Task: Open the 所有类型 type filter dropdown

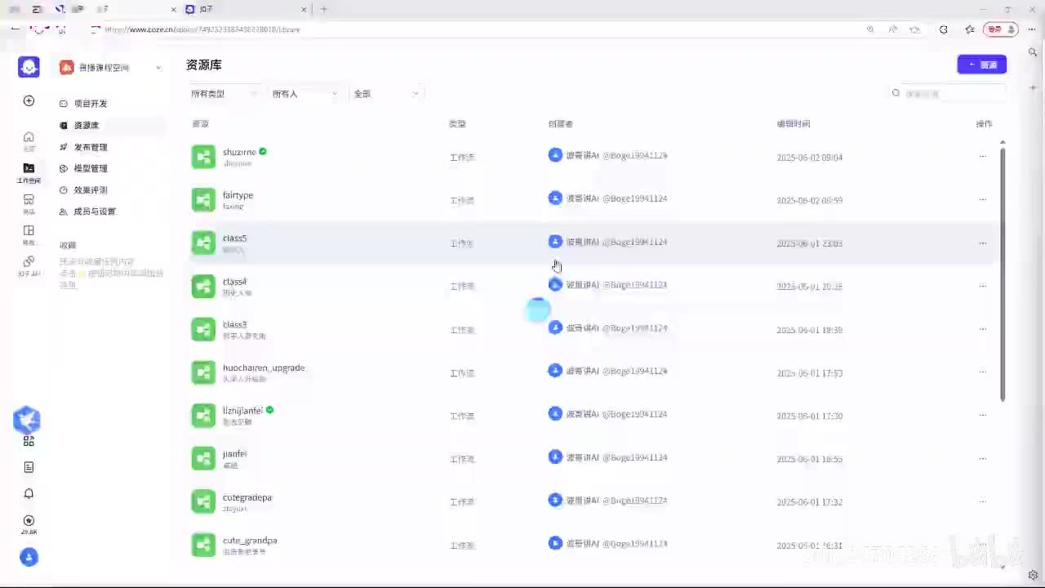Action: point(224,94)
